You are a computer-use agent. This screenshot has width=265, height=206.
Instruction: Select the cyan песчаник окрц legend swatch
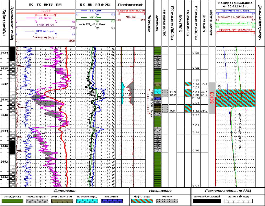[87, 201]
